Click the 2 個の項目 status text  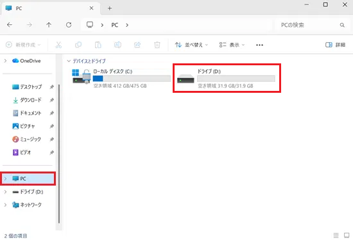(15, 236)
